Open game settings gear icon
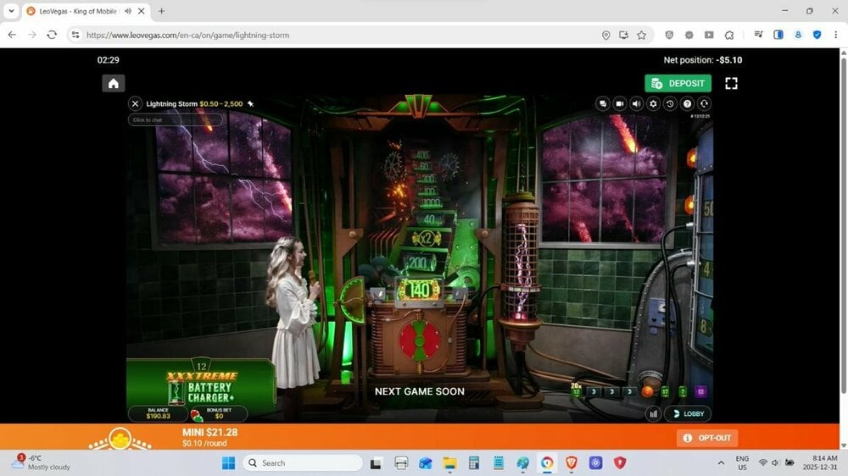 click(x=653, y=103)
